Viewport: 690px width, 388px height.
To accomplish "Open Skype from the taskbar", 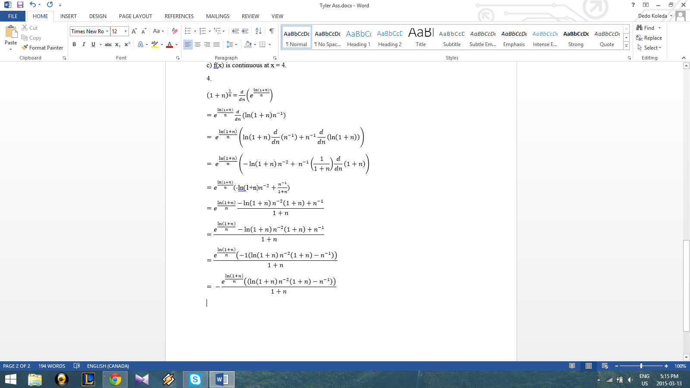I will point(195,379).
